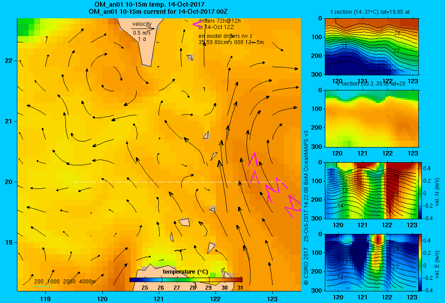Image resolution: width=445 pixels, height=303 pixels.
Task: Click the "1 d" text under the velocity scale
Action: (x=142, y=39)
